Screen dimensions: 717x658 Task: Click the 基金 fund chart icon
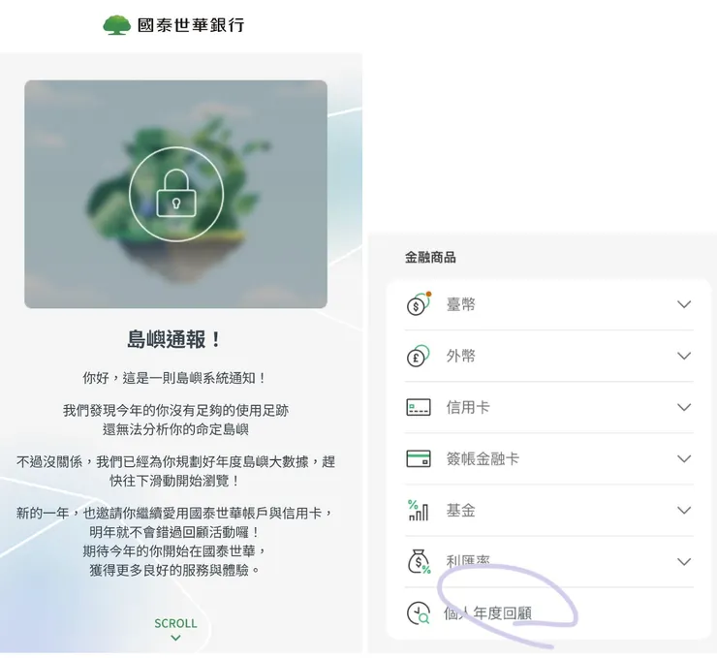click(418, 511)
